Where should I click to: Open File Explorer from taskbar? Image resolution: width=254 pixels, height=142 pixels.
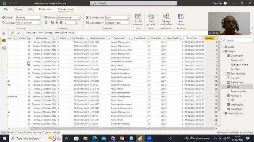(85, 138)
